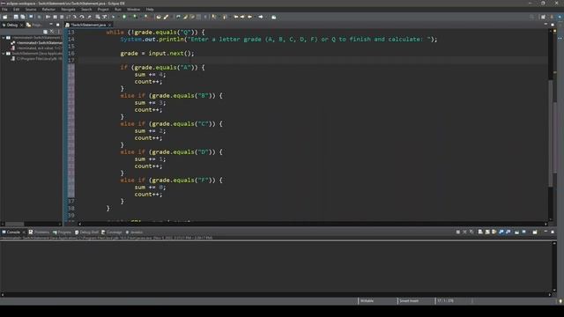The width and height of the screenshot is (564, 317).
Task: Click the Open Type toolbar icon
Action: tap(159, 17)
